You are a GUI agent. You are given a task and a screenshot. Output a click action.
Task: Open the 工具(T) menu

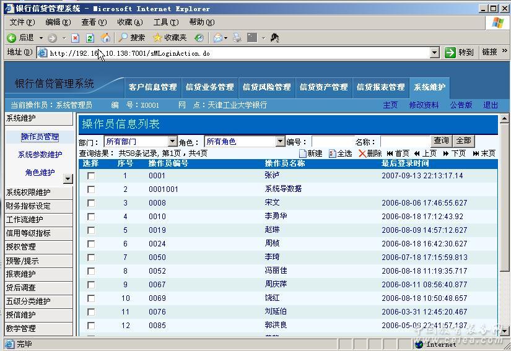pos(165,22)
